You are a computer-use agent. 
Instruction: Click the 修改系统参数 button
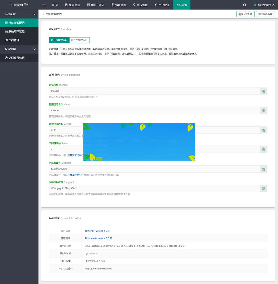click(265, 14)
